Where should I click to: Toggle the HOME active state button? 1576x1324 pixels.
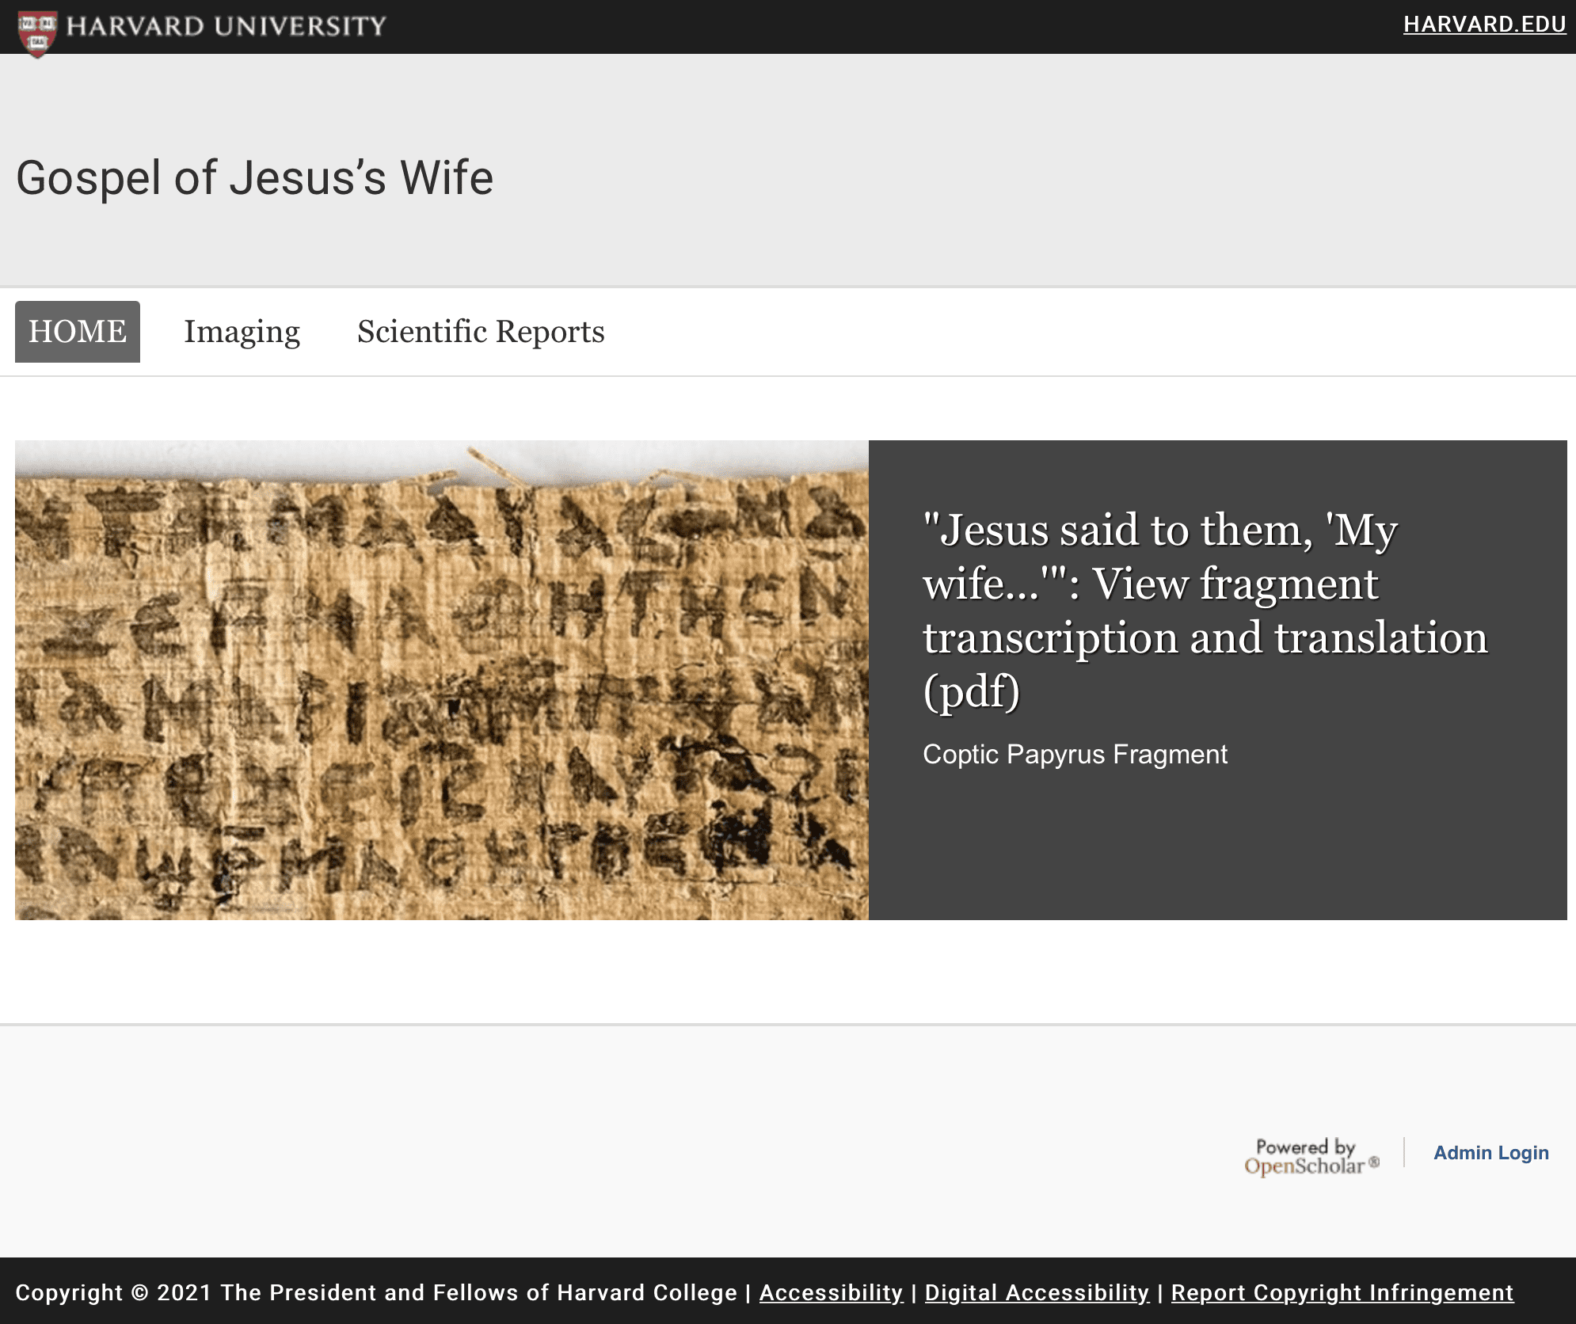point(76,331)
